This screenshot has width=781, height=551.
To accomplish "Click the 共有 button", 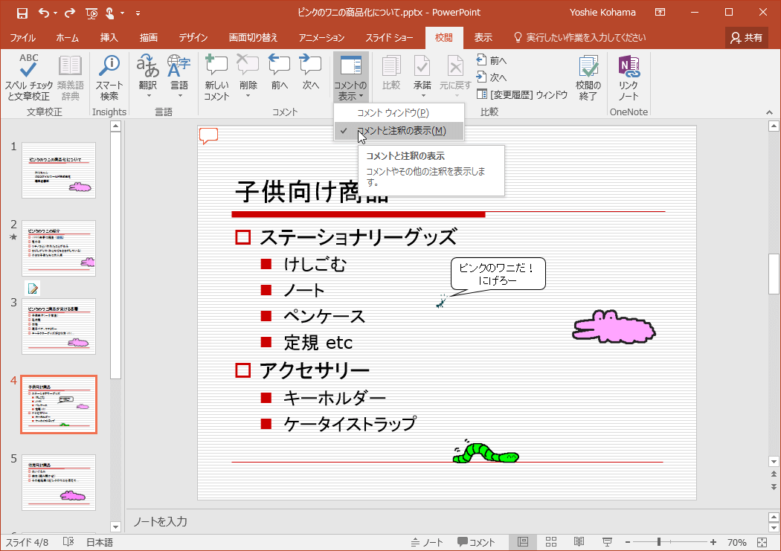I will pyautogui.click(x=746, y=36).
